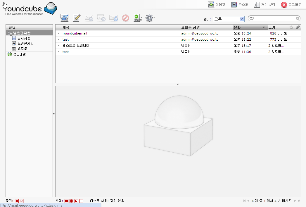Click the splitter handle beside the folder pane
The image size is (306, 207).
(54, 114)
